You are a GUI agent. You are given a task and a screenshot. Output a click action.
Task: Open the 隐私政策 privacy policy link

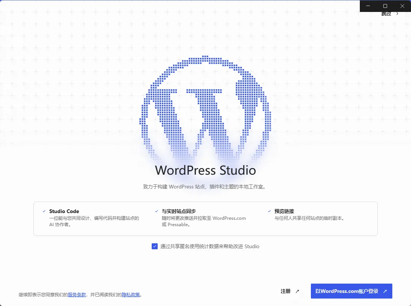click(x=131, y=295)
